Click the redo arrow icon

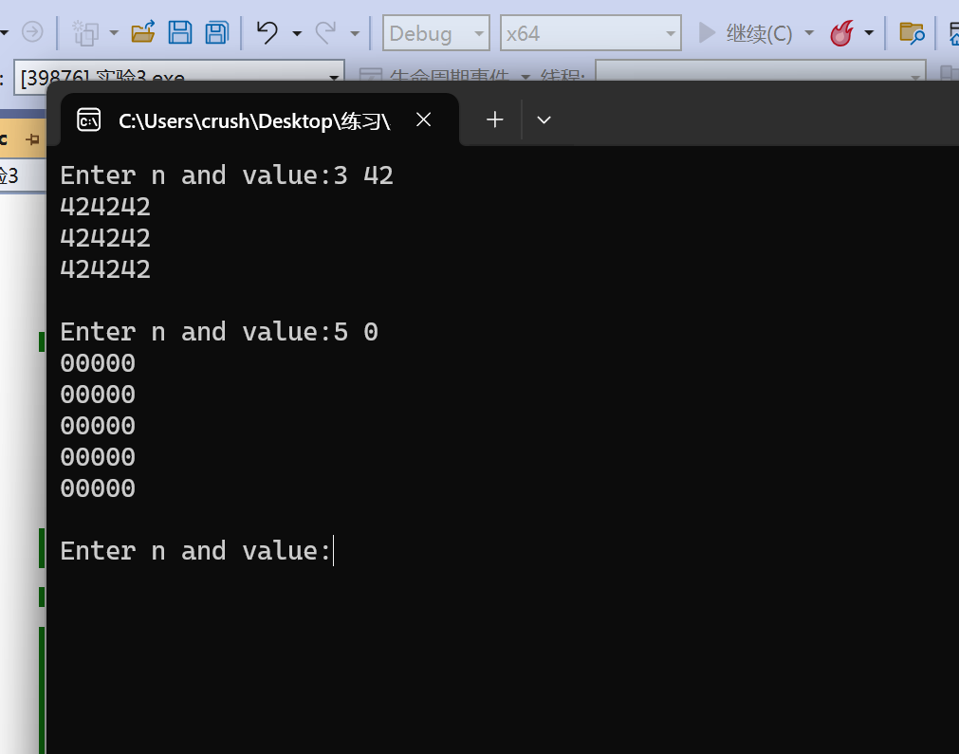(x=326, y=32)
